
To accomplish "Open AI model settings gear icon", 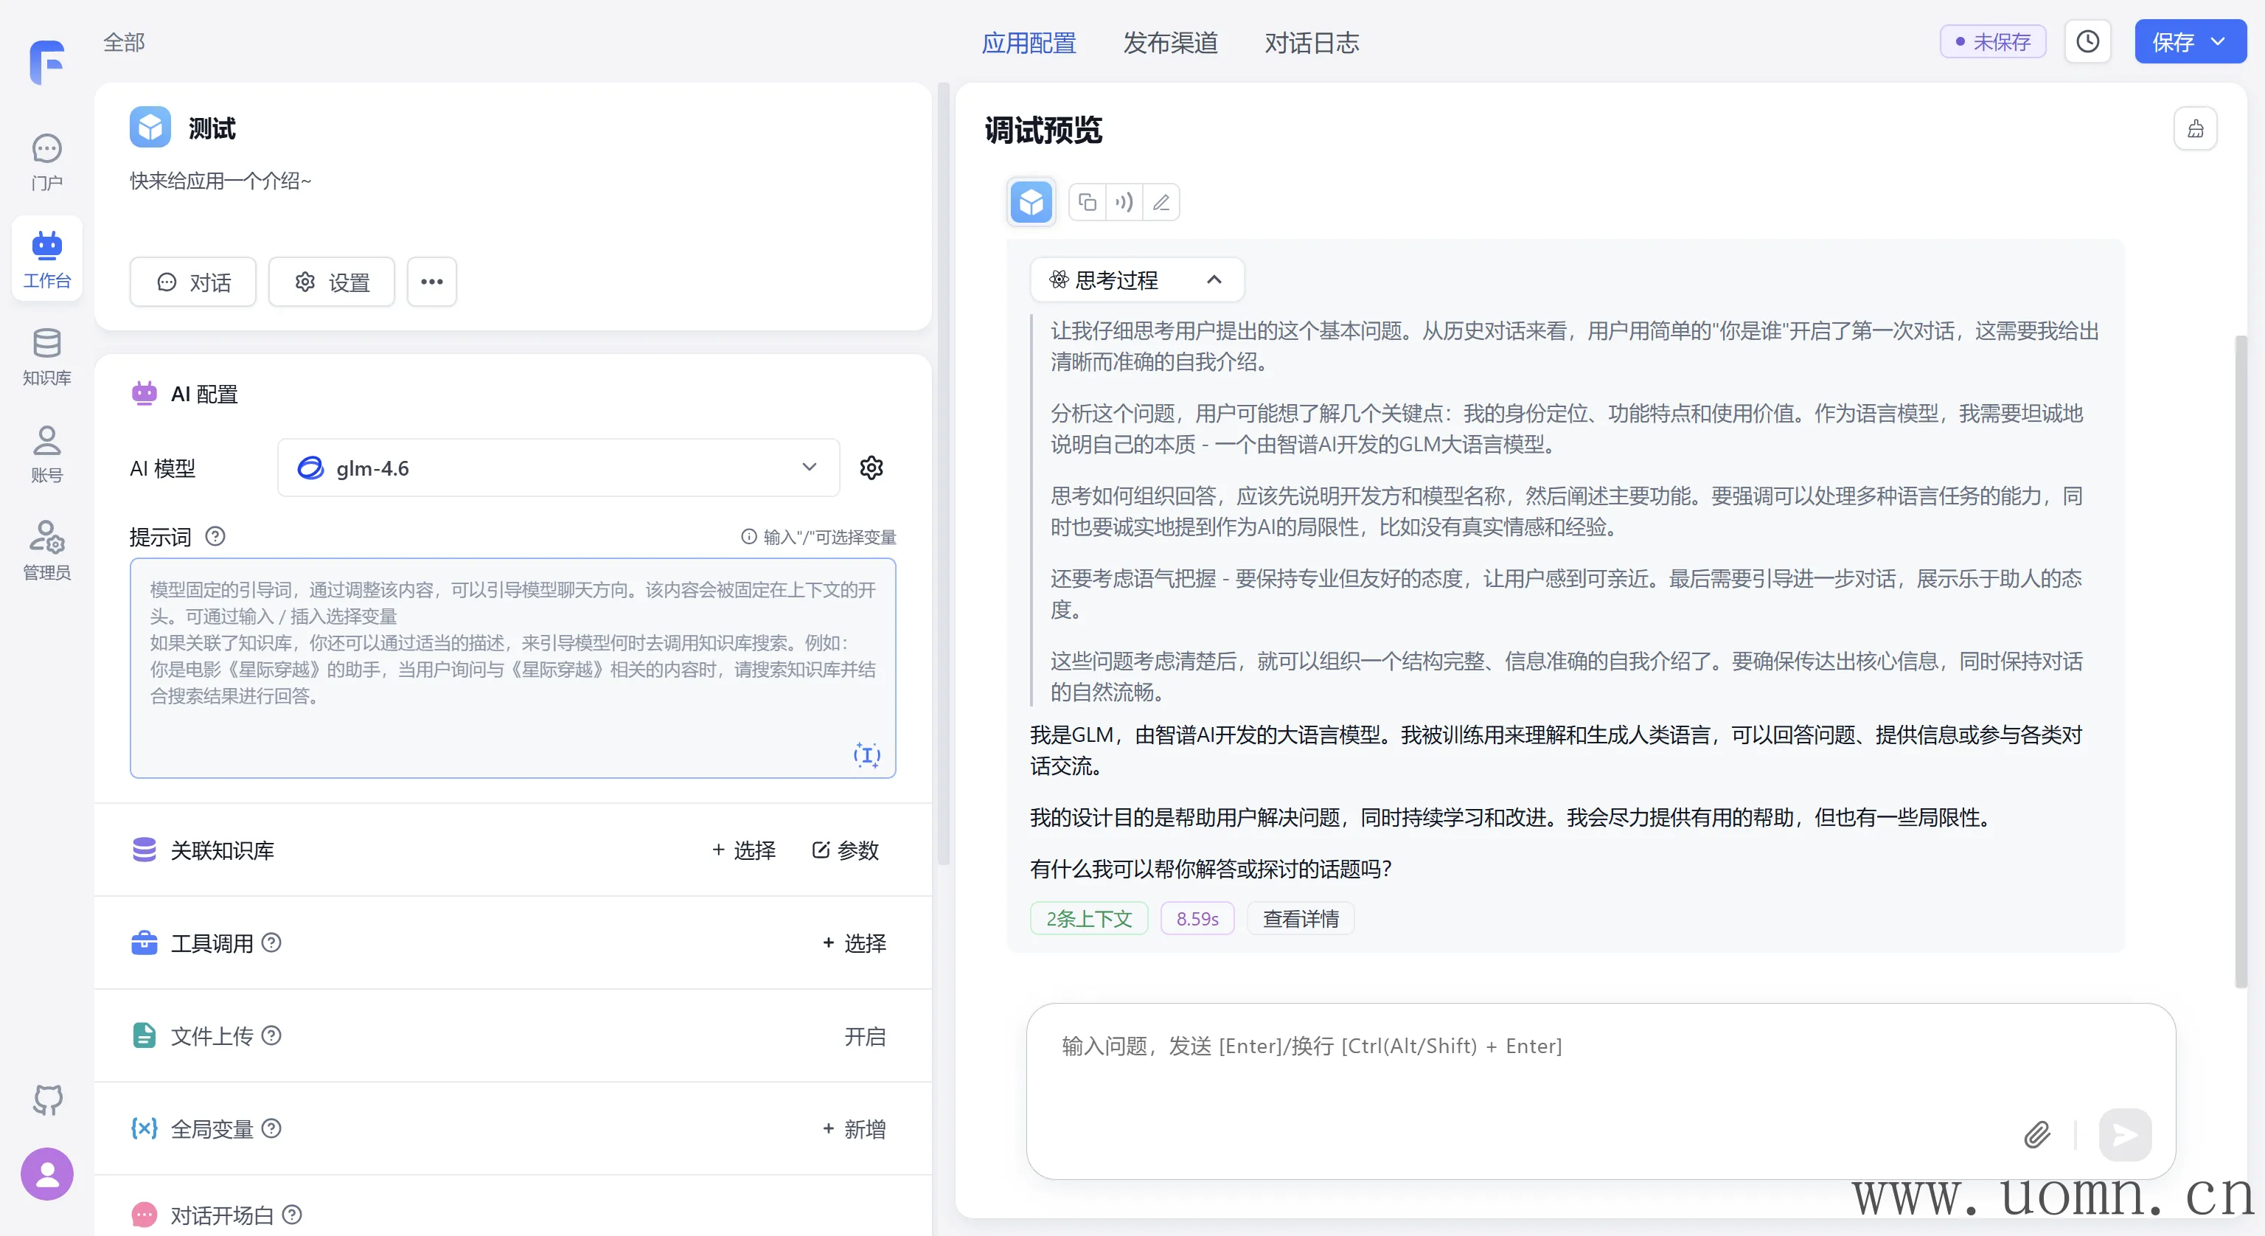I will click(871, 467).
